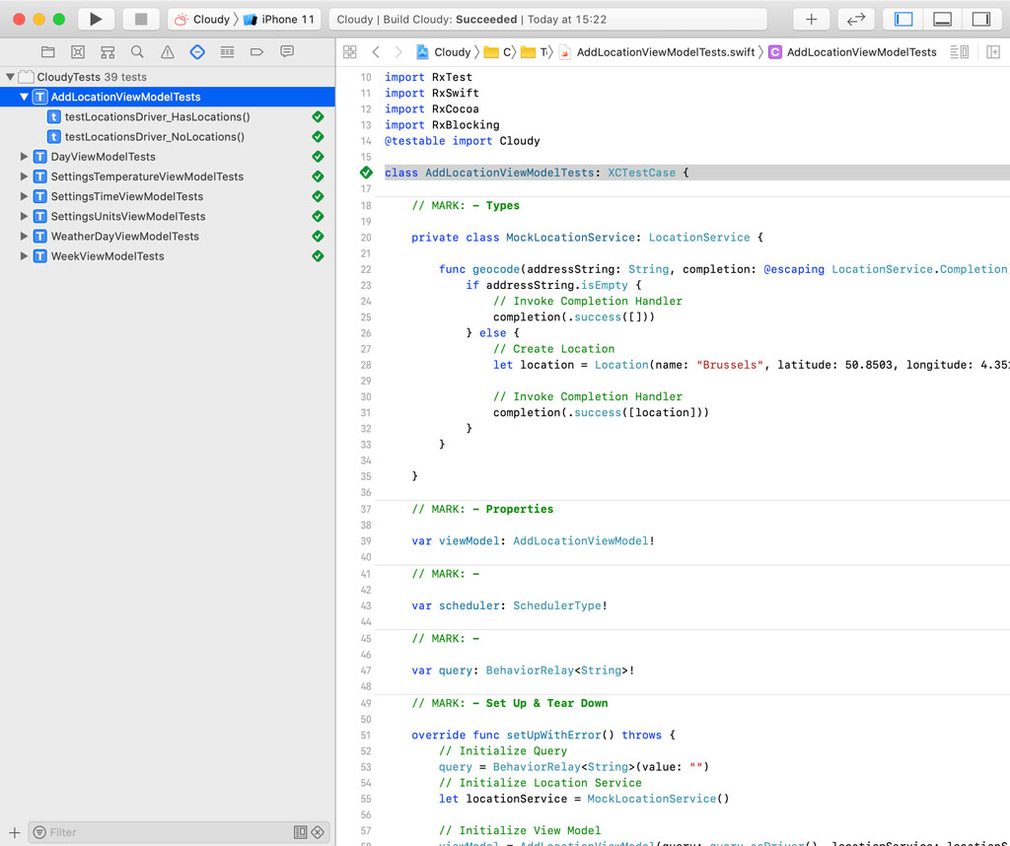The height and width of the screenshot is (846, 1010).
Task: Open the Library with the plus button
Action: point(812,19)
